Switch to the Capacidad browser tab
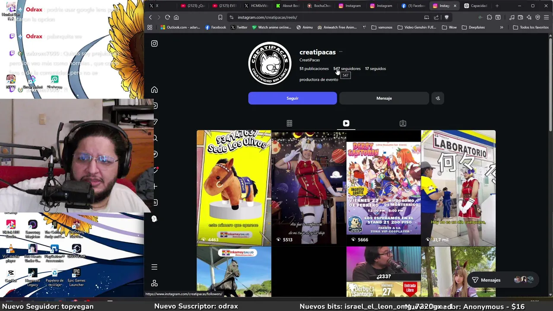The image size is (553, 311). (475, 6)
